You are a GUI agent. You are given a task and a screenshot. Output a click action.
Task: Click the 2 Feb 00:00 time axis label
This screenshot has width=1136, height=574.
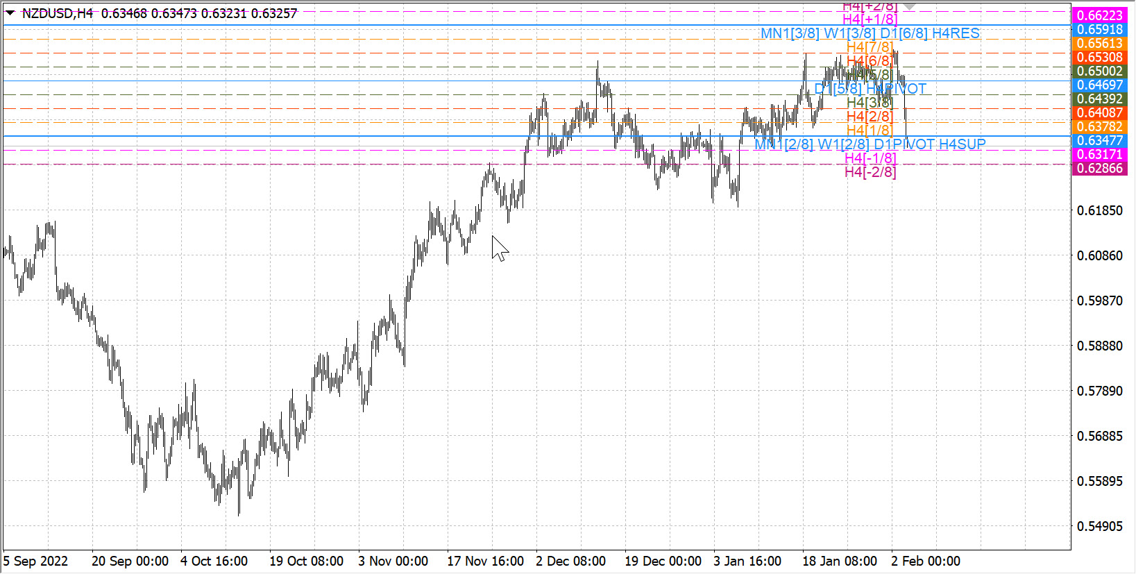tap(926, 561)
